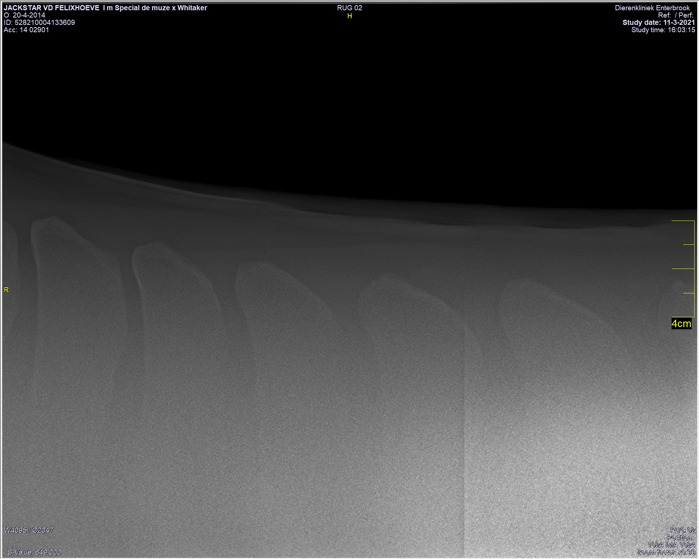Click the W4095 / C2047 window level text

click(x=29, y=530)
